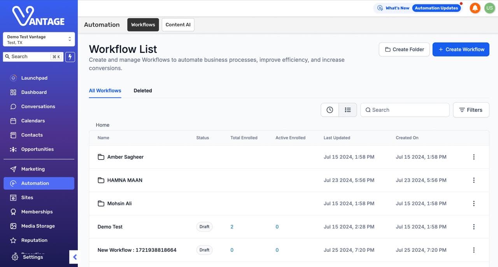The height and width of the screenshot is (267, 498).
Task: Click the Name column header
Action: tap(103, 138)
